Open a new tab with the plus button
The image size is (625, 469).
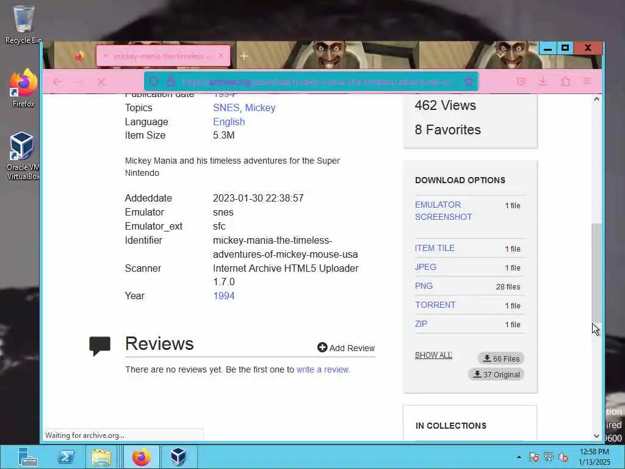coord(244,56)
